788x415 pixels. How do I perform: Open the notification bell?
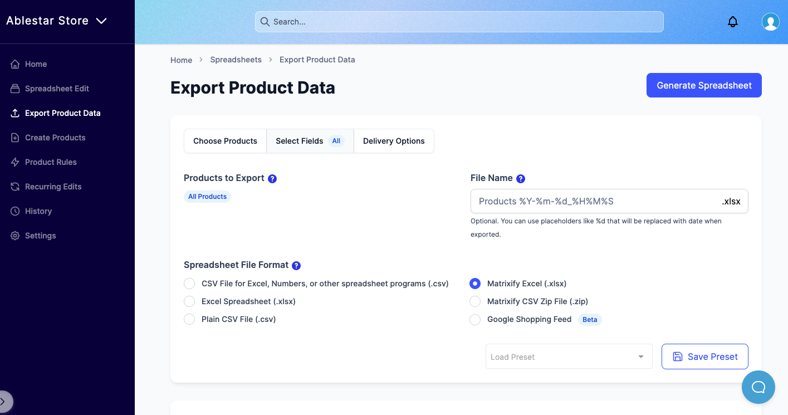coord(732,21)
